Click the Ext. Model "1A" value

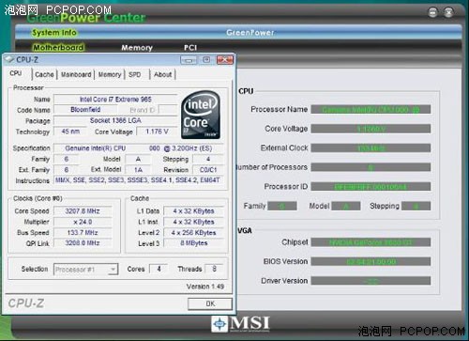tap(138, 170)
